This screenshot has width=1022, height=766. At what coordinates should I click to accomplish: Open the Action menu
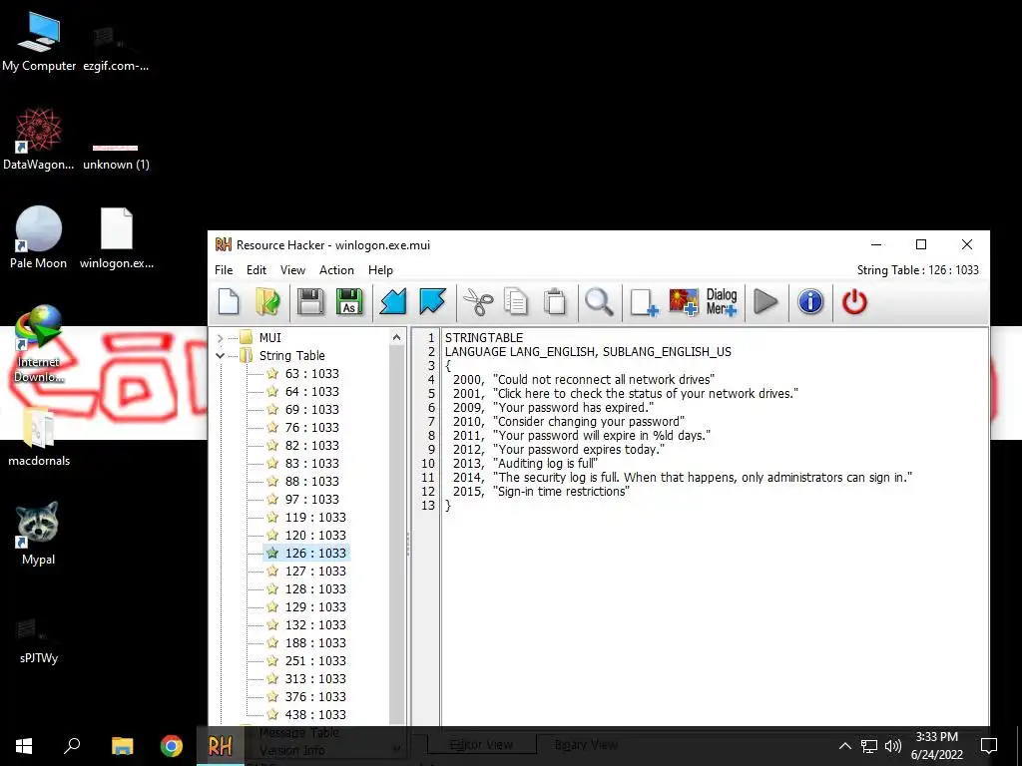(x=336, y=270)
